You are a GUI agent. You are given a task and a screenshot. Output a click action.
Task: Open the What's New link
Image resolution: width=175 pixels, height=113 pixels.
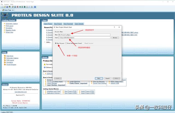[9, 32]
